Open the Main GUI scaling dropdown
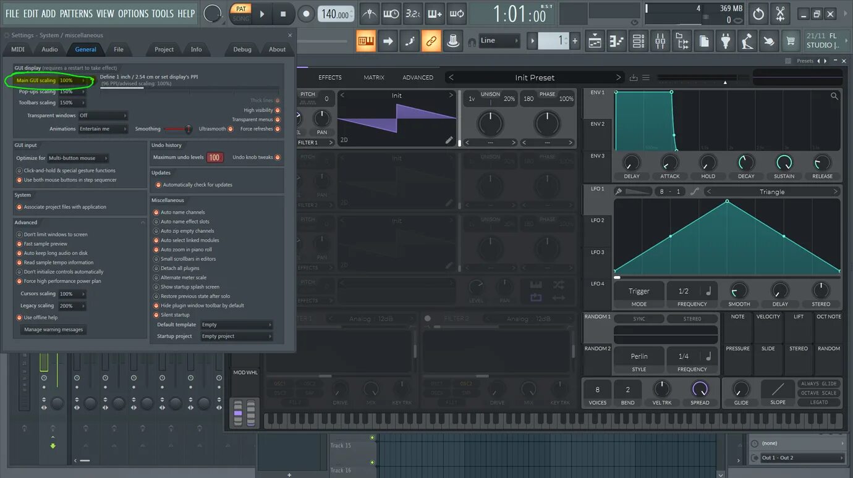853x478 pixels. click(73, 80)
